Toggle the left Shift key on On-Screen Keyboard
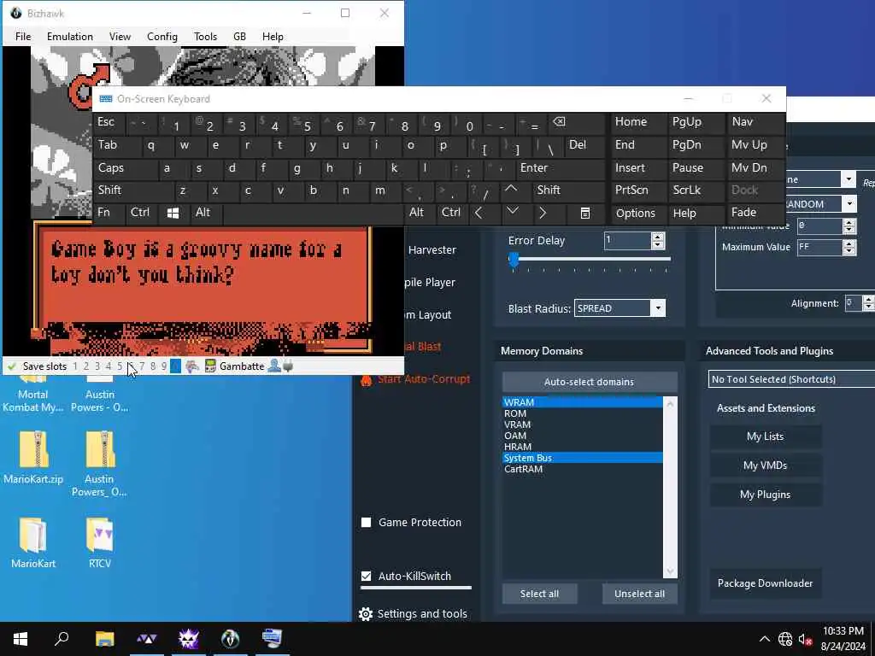Image resolution: width=875 pixels, height=656 pixels. [x=133, y=190]
